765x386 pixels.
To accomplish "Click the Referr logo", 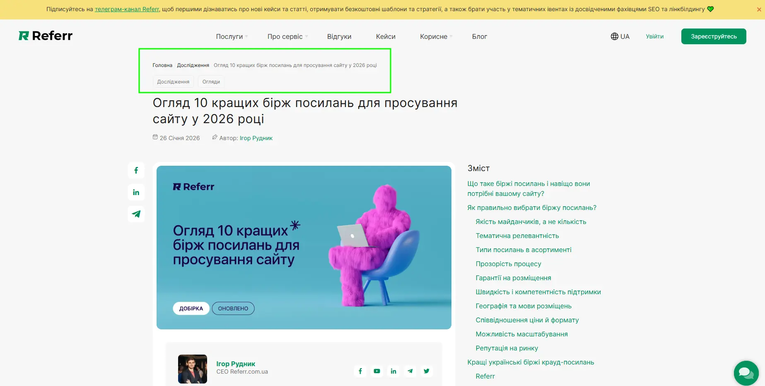I will click(45, 36).
